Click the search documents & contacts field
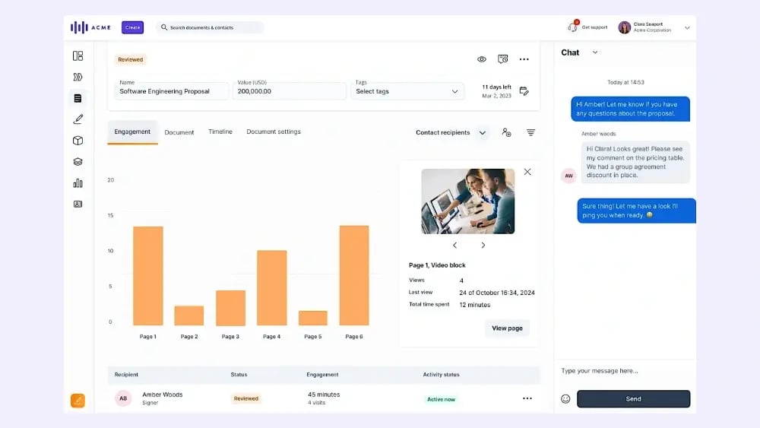Viewport: 760px width, 428px height. pyautogui.click(x=211, y=27)
